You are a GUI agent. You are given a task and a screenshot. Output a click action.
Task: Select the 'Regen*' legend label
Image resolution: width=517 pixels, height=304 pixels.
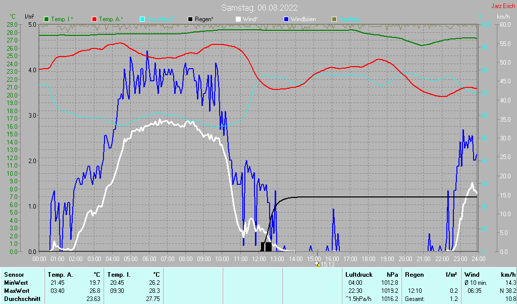[204, 19]
